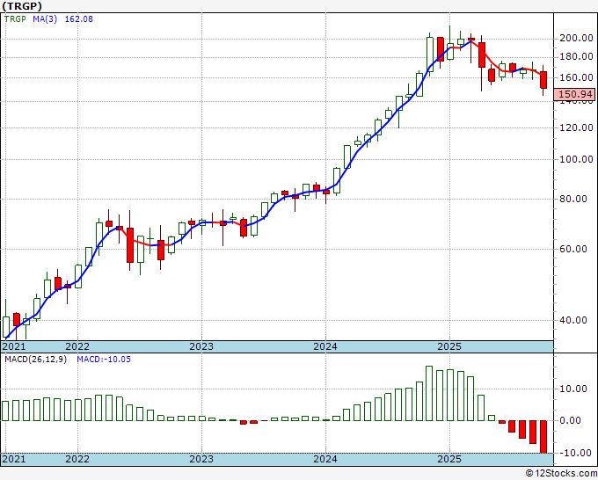
Task: Click the 100.00 price axis label
Action: pos(575,159)
